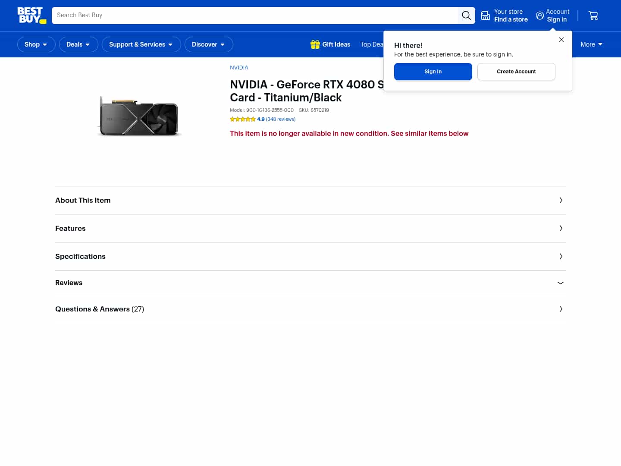Click the RTX 4080 graphics card image
Image resolution: width=621 pixels, height=466 pixels.
(138, 116)
